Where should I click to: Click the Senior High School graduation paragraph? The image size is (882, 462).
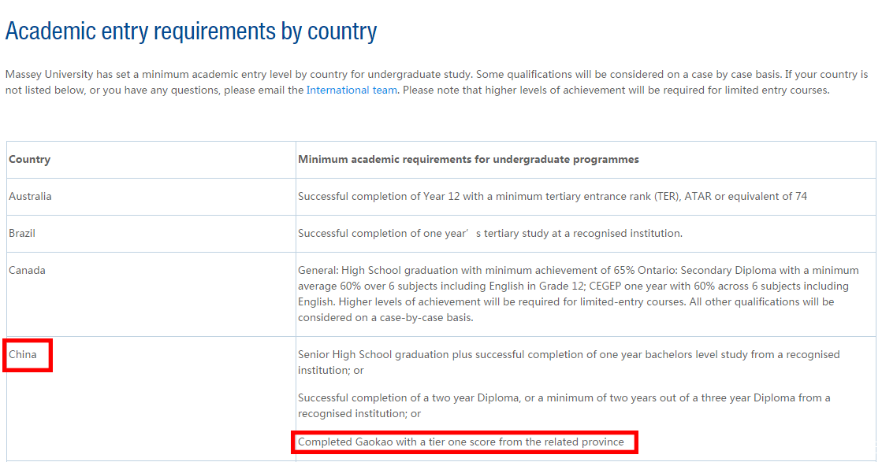coord(568,354)
